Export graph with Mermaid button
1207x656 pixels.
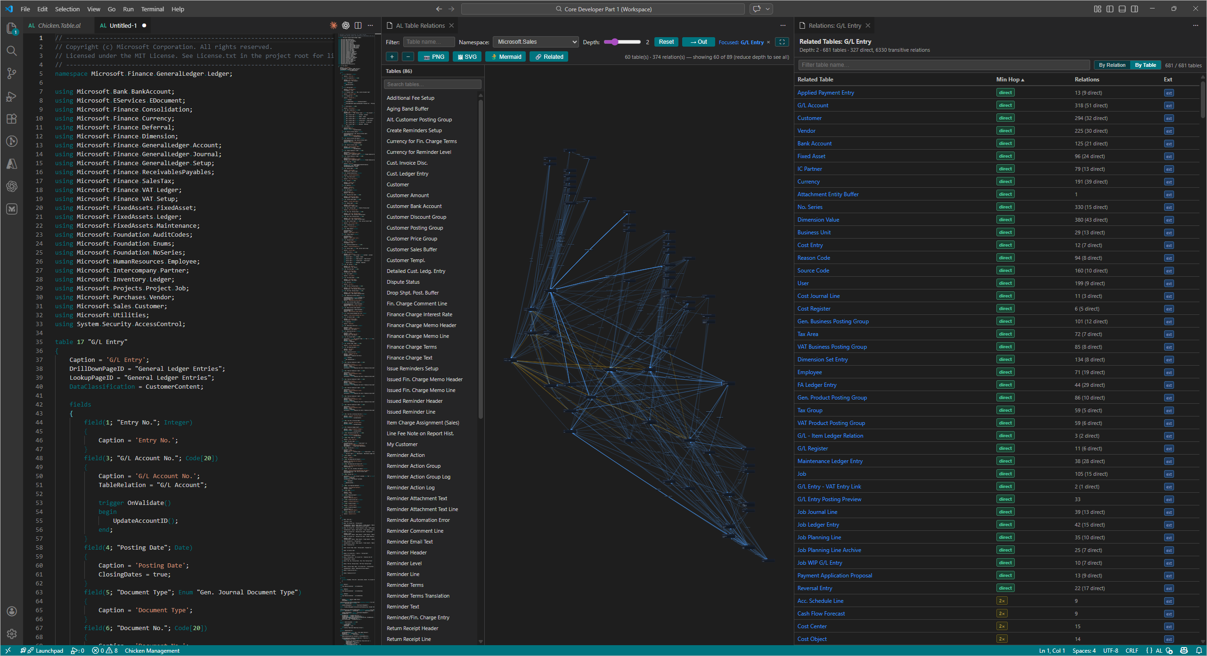click(506, 57)
